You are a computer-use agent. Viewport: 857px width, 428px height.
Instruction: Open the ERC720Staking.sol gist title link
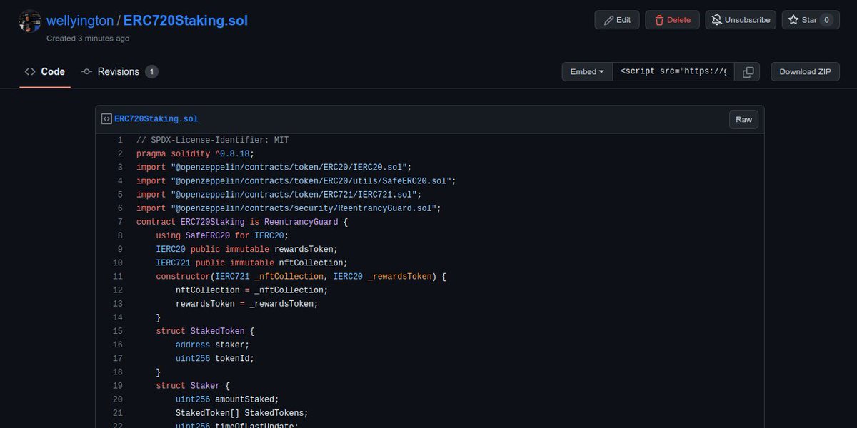(x=186, y=20)
